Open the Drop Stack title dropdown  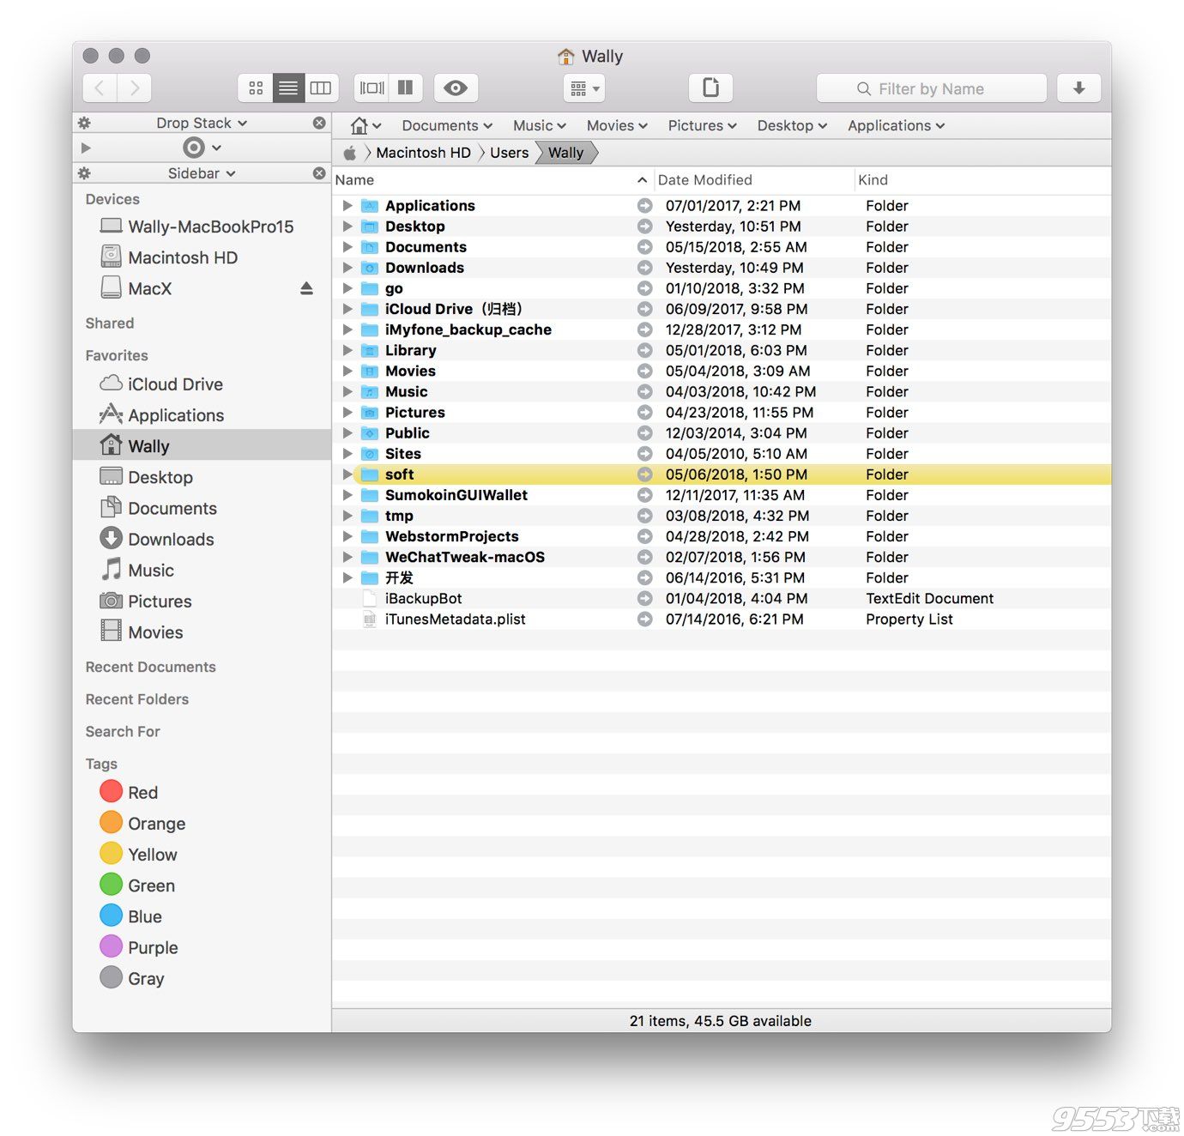tap(202, 123)
